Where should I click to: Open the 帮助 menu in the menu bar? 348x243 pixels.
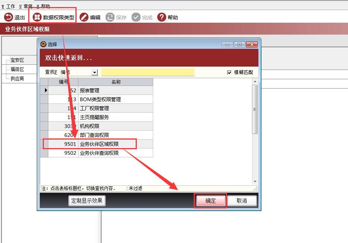(x=43, y=6)
